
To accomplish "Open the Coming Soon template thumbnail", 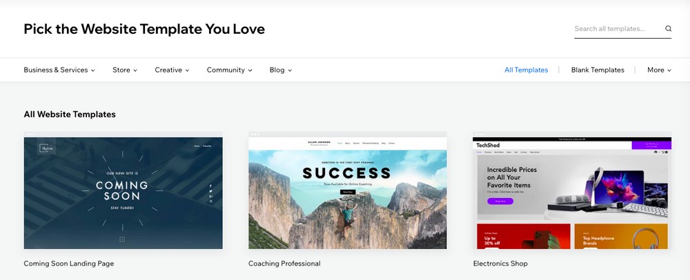I will pos(124,190).
